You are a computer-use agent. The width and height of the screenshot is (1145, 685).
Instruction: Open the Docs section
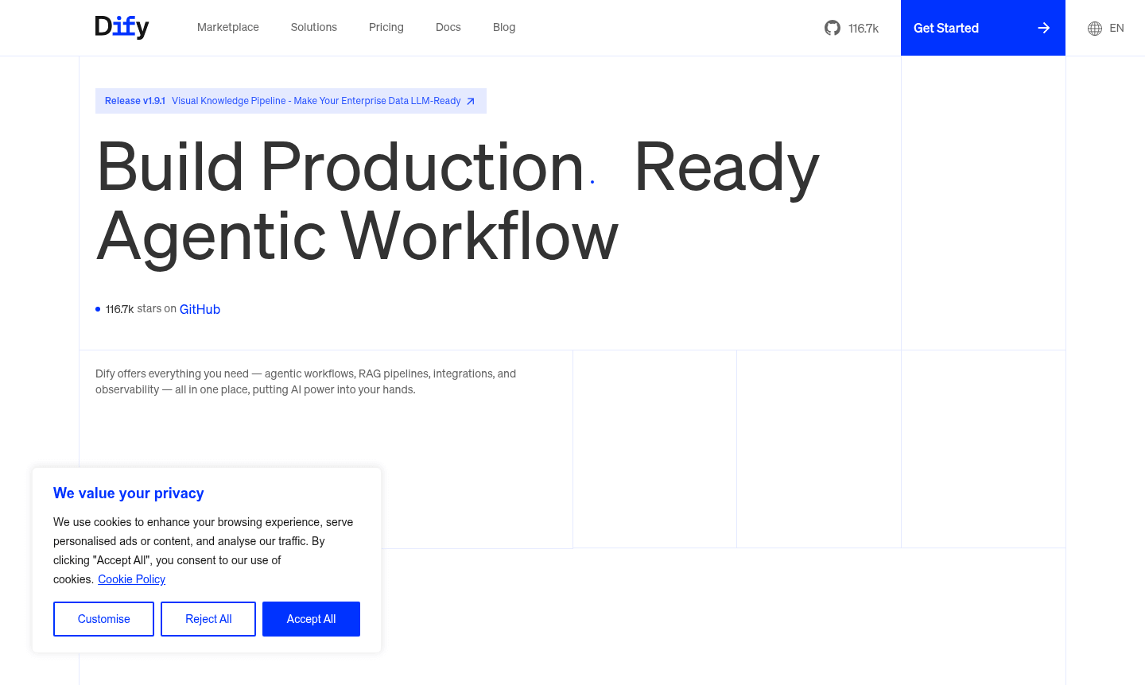coord(448,27)
